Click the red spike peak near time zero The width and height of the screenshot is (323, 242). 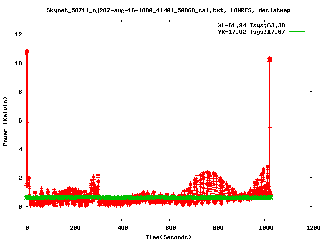coord(27,52)
